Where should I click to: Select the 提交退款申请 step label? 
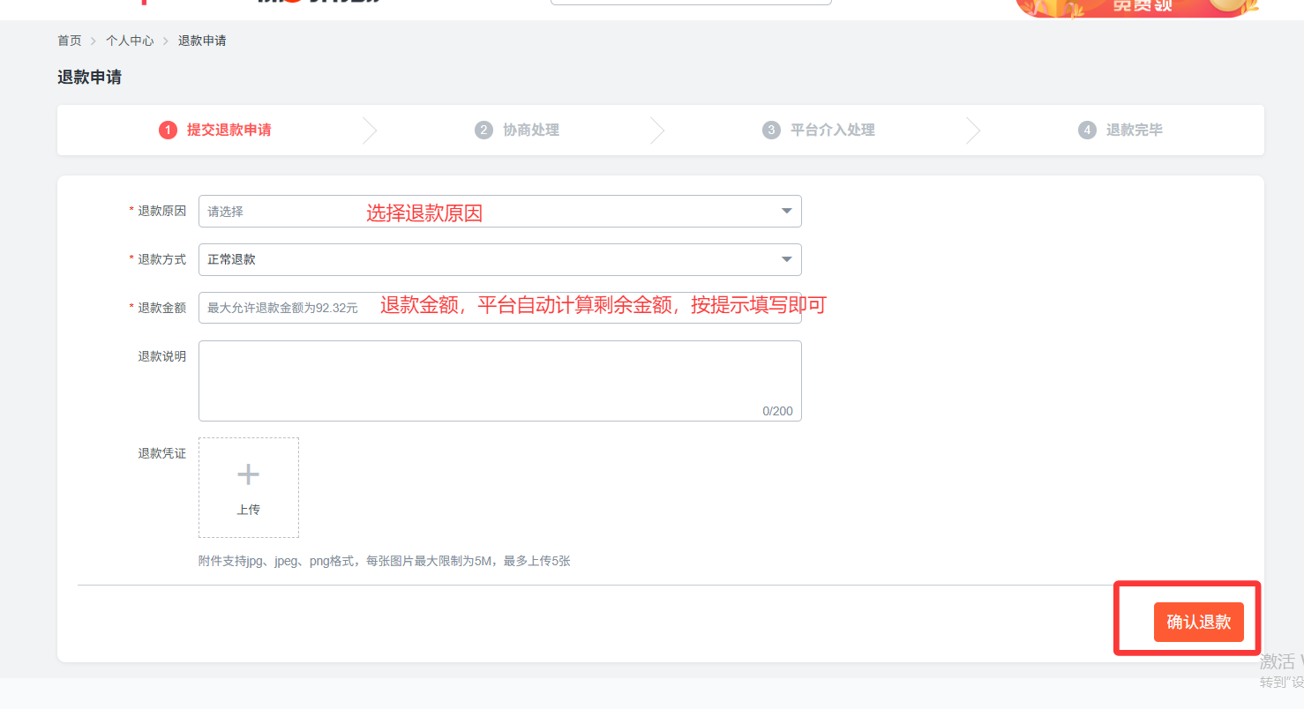(229, 131)
